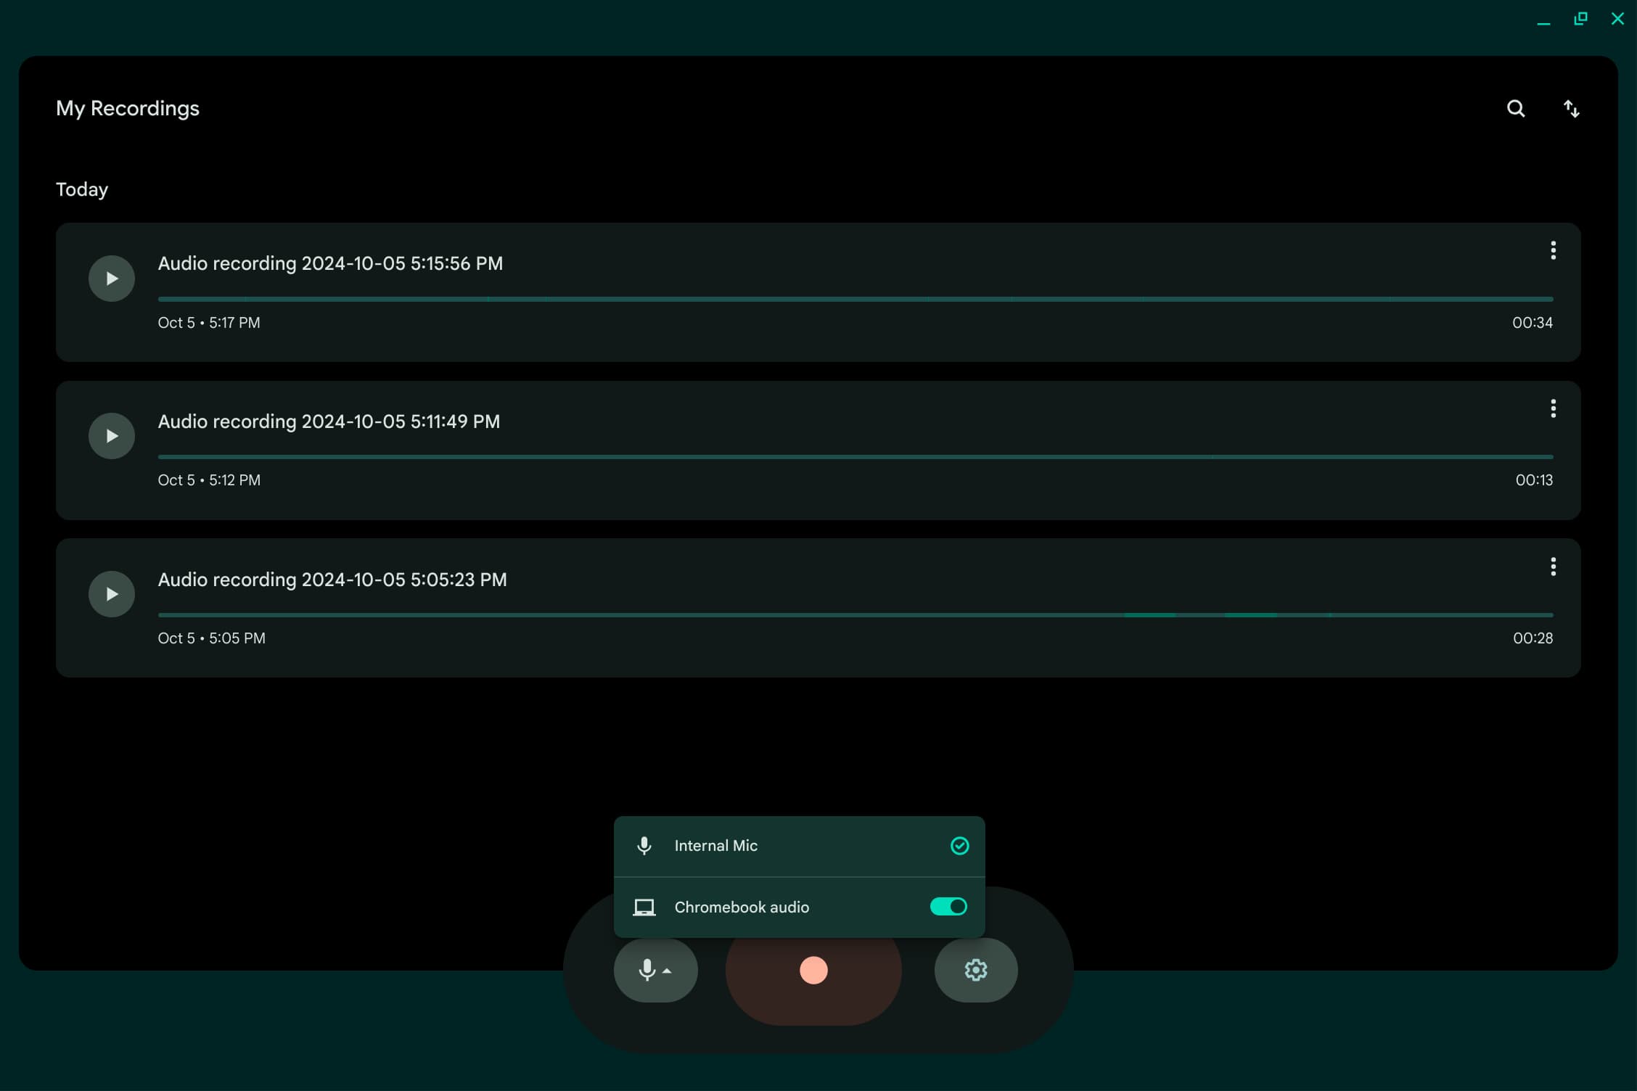The width and height of the screenshot is (1637, 1091).
Task: Sort recordings by date or name
Action: coord(1571,108)
